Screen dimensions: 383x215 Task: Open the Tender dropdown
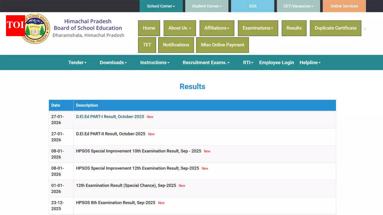pyautogui.click(x=77, y=62)
